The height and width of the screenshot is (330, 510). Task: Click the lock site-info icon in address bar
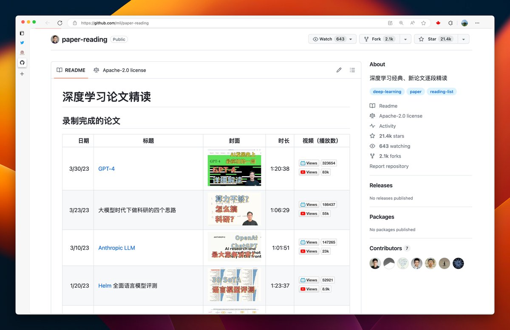(x=75, y=23)
